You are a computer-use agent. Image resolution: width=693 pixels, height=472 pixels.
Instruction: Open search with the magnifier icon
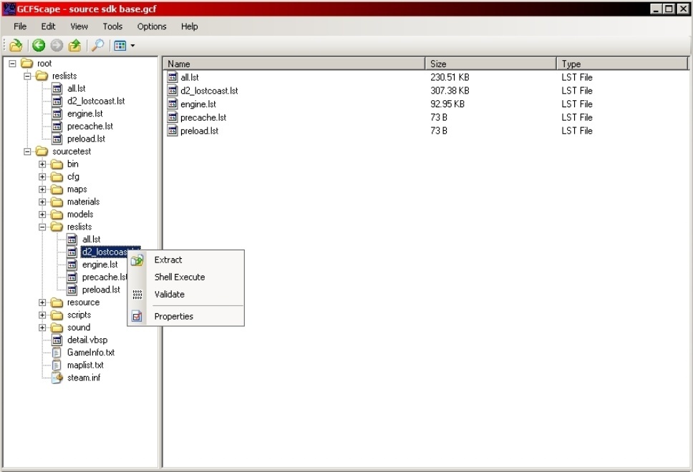(97, 45)
